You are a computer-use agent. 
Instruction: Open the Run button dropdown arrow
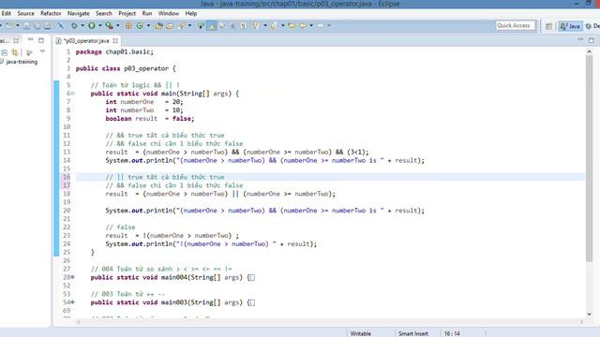[100, 25]
